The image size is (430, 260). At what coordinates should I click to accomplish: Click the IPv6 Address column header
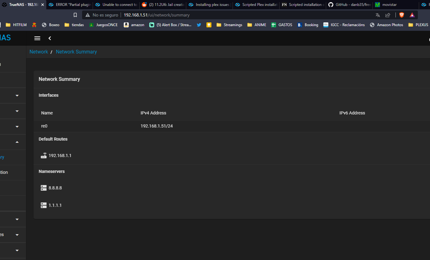352,113
